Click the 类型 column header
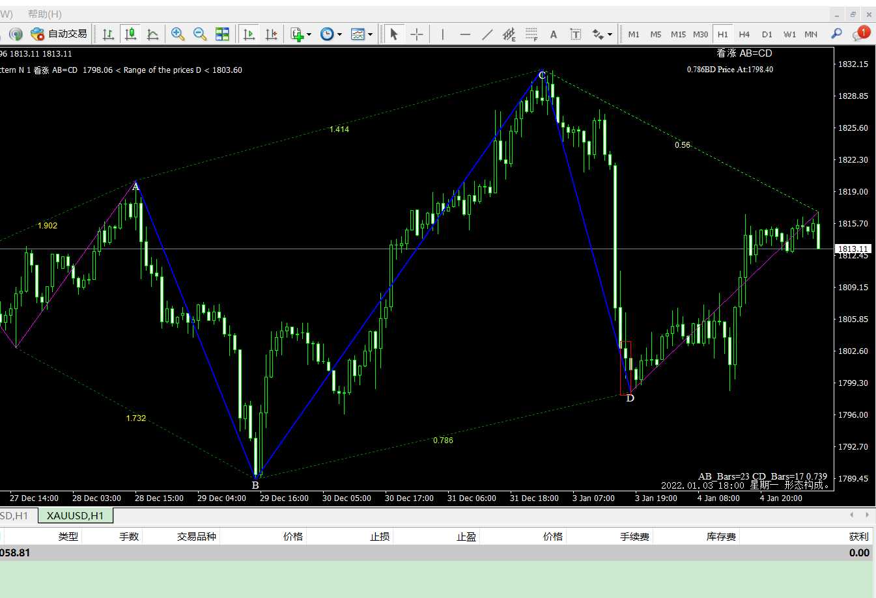Image resolution: width=876 pixels, height=598 pixels. (x=68, y=536)
